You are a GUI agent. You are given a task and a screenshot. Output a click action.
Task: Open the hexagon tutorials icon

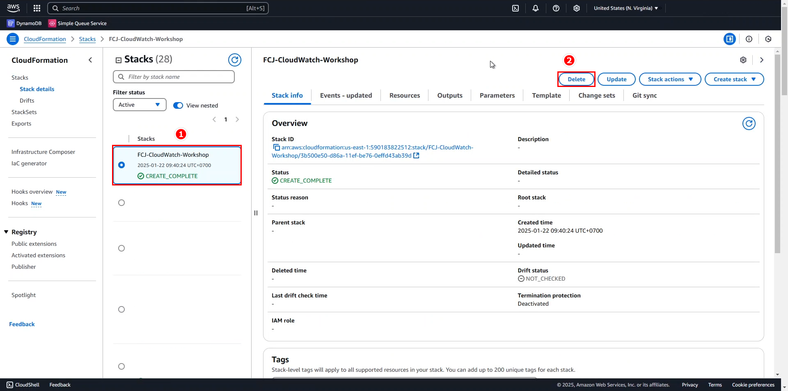point(768,39)
